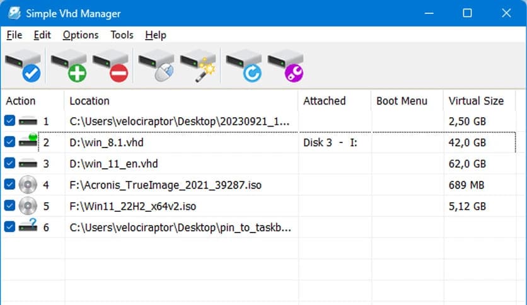Click the Boot Menu column header
The height and width of the screenshot is (305, 527).
(407, 101)
